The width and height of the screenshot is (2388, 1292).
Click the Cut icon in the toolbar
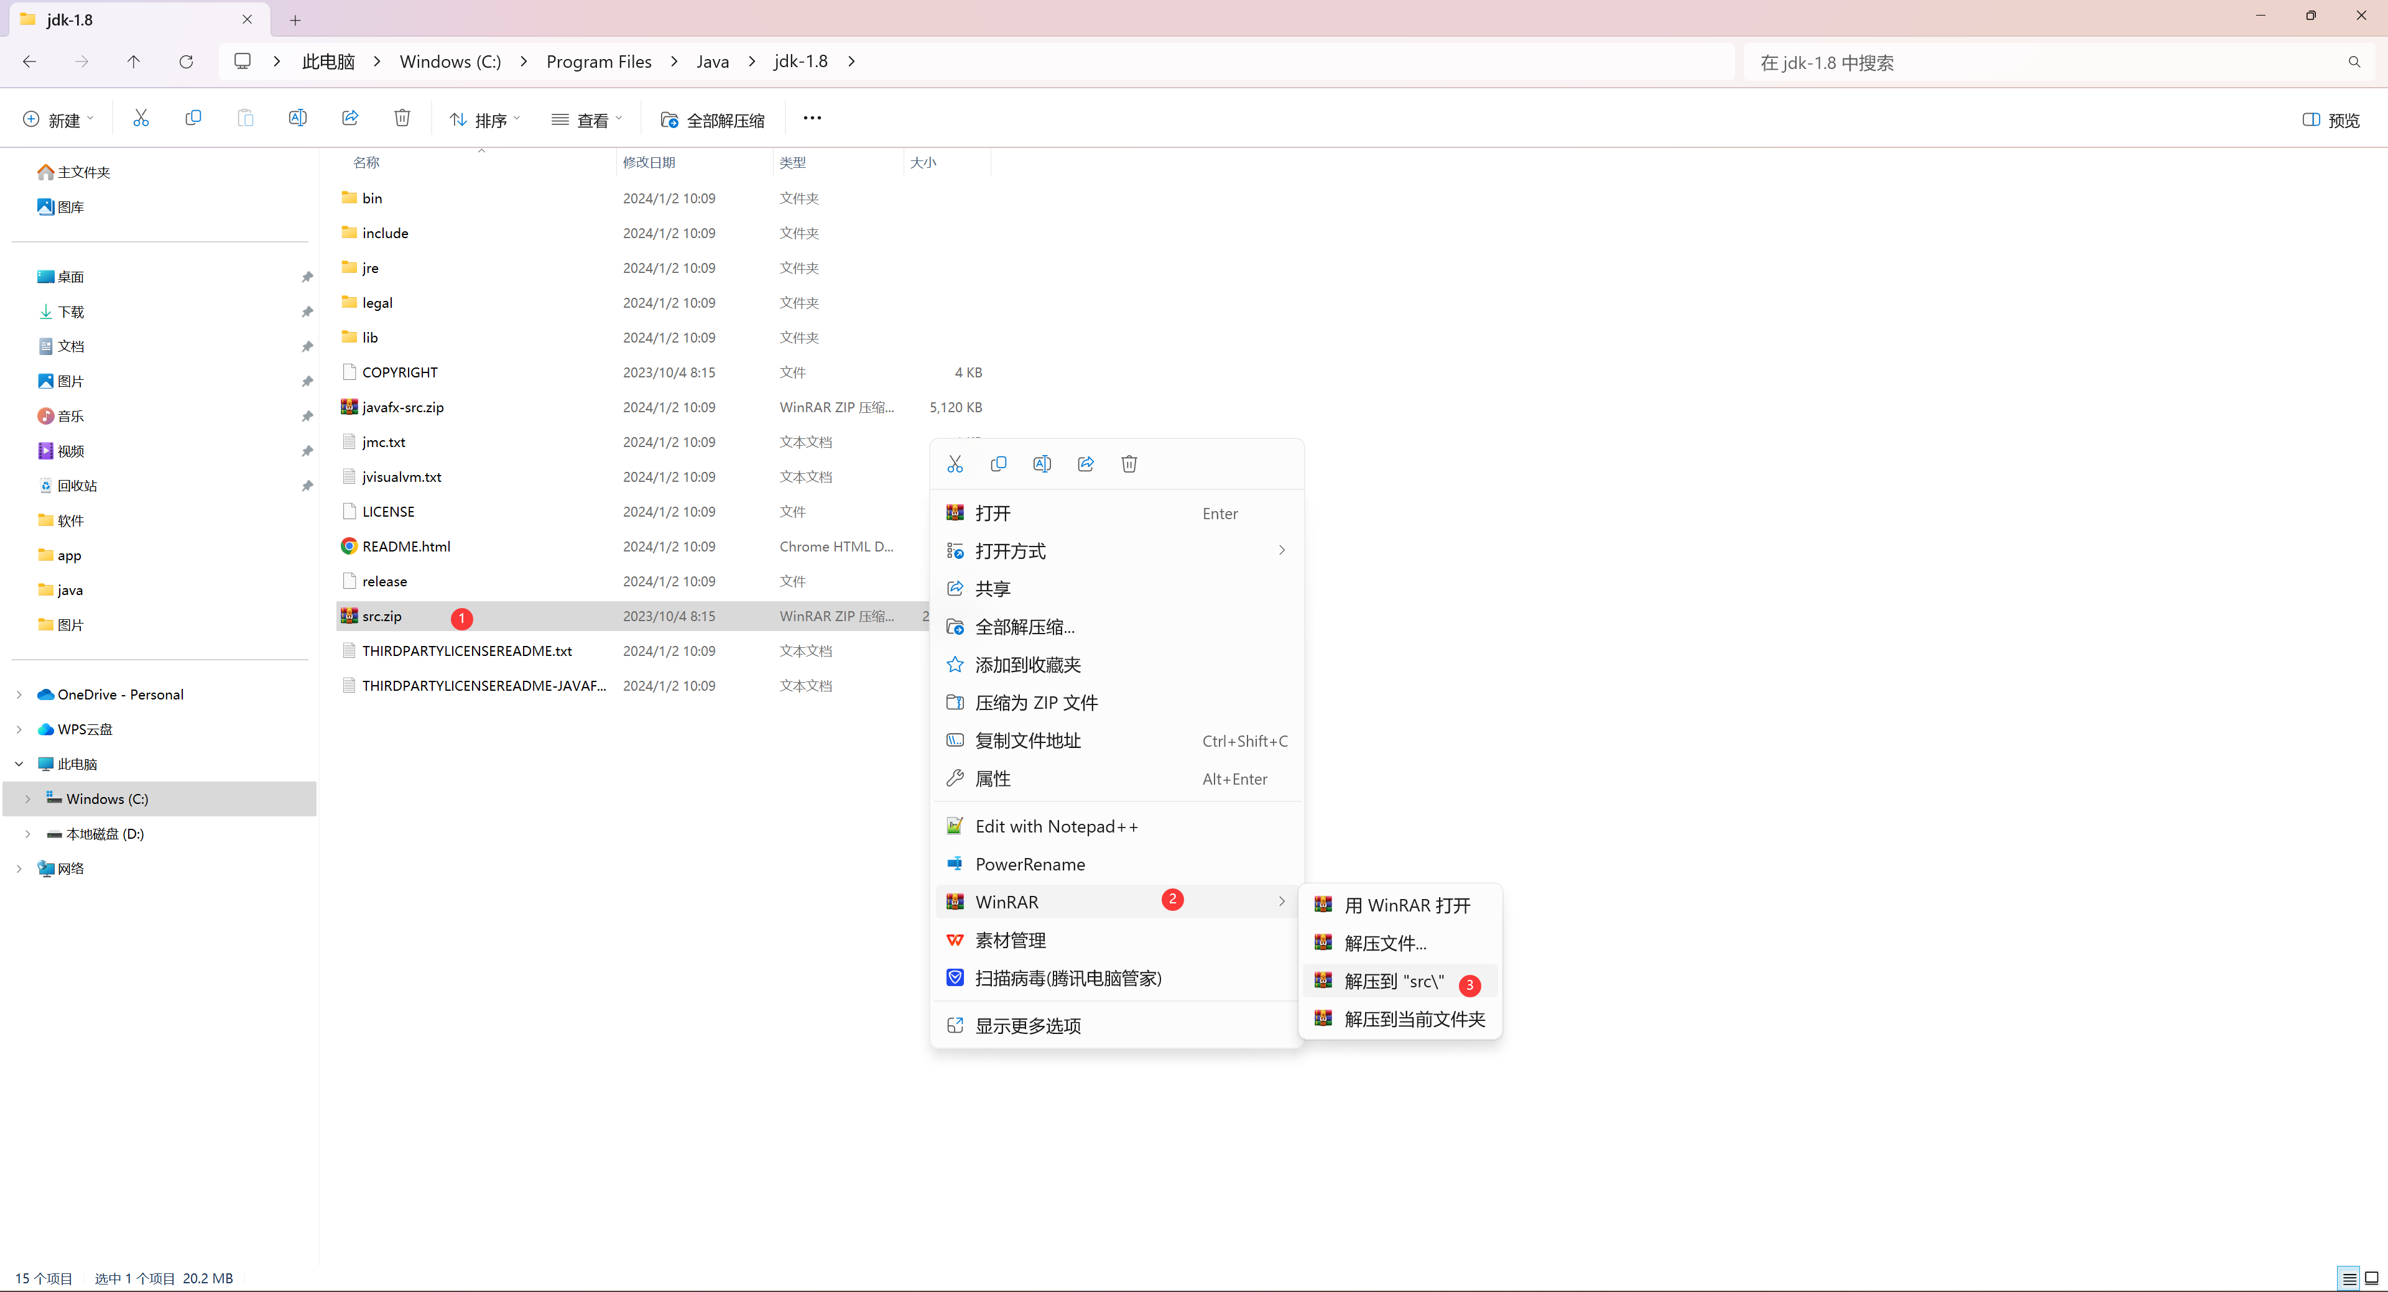coord(141,118)
